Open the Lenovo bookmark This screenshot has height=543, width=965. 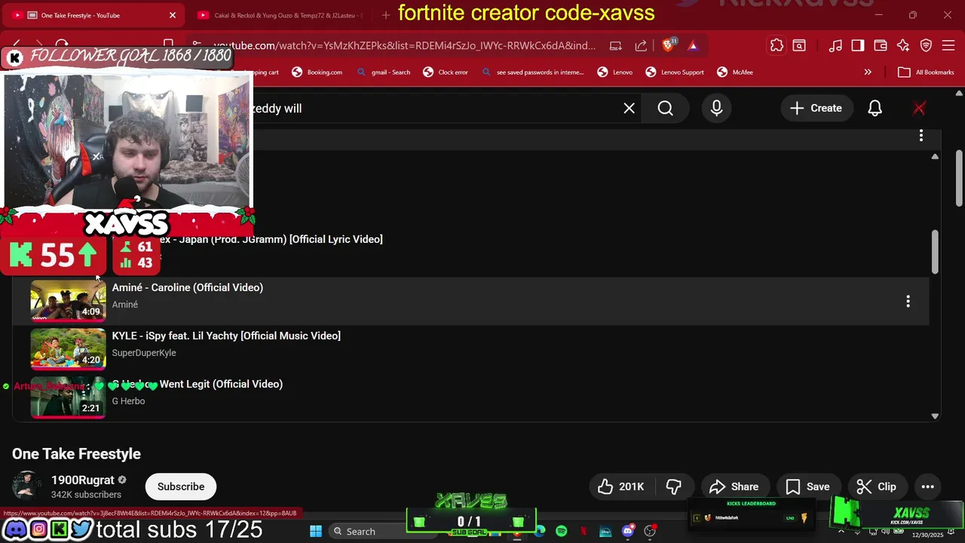[615, 72]
